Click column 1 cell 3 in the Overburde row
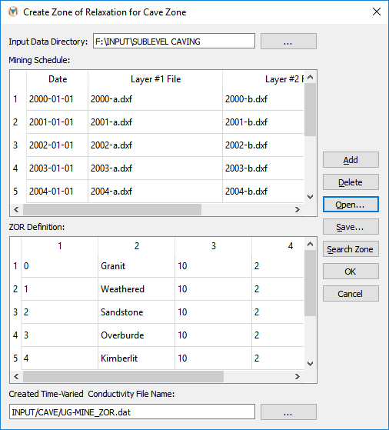 point(59,335)
